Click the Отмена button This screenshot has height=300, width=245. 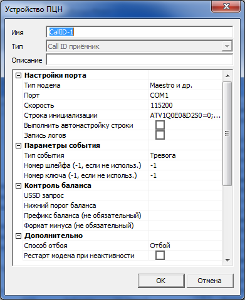[x=210, y=281]
